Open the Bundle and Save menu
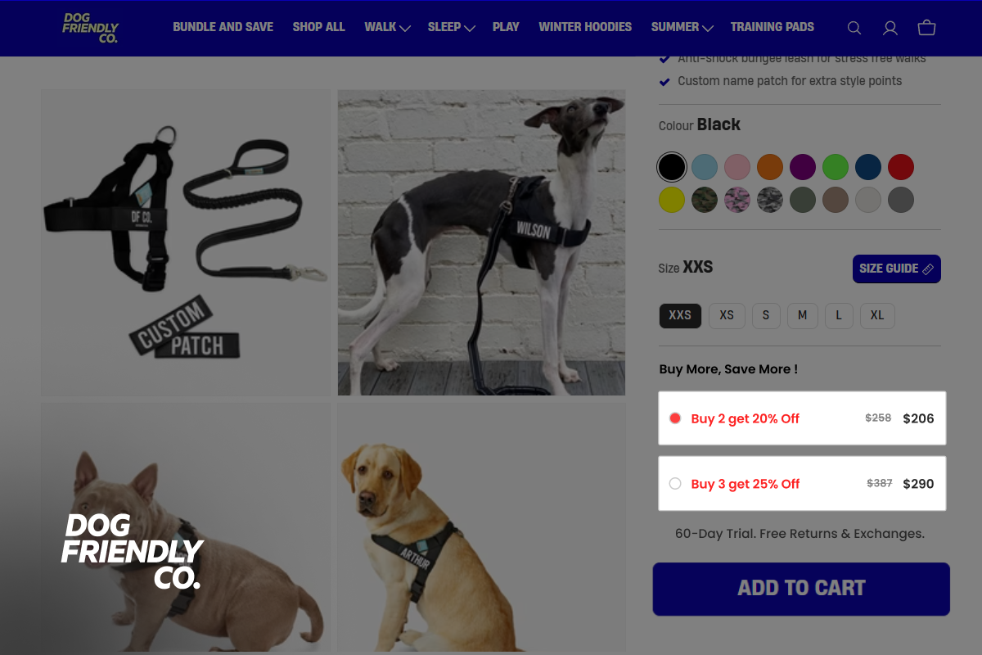 tap(223, 27)
